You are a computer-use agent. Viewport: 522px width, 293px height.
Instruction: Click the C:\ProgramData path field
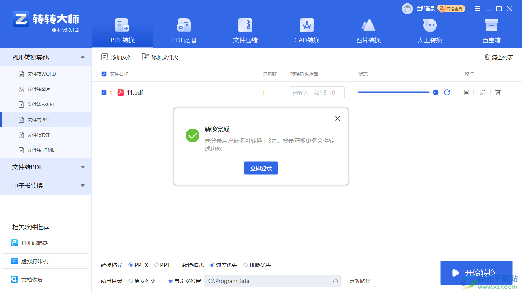click(273, 281)
